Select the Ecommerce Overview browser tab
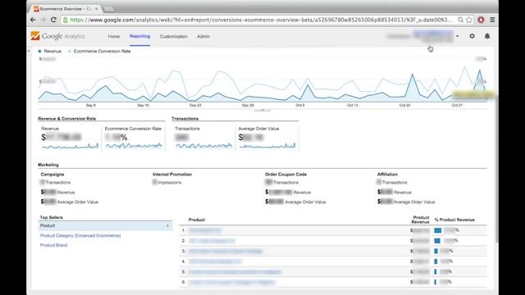The image size is (525, 295). point(66,9)
